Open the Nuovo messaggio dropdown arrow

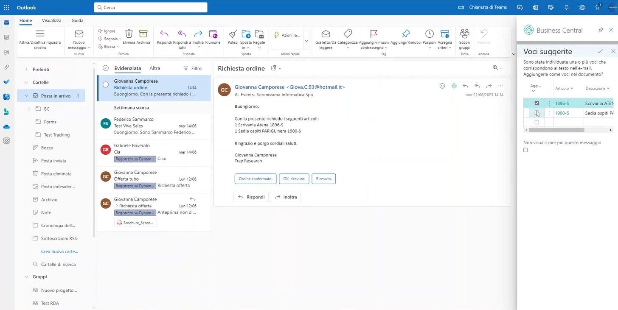pyautogui.click(x=88, y=47)
